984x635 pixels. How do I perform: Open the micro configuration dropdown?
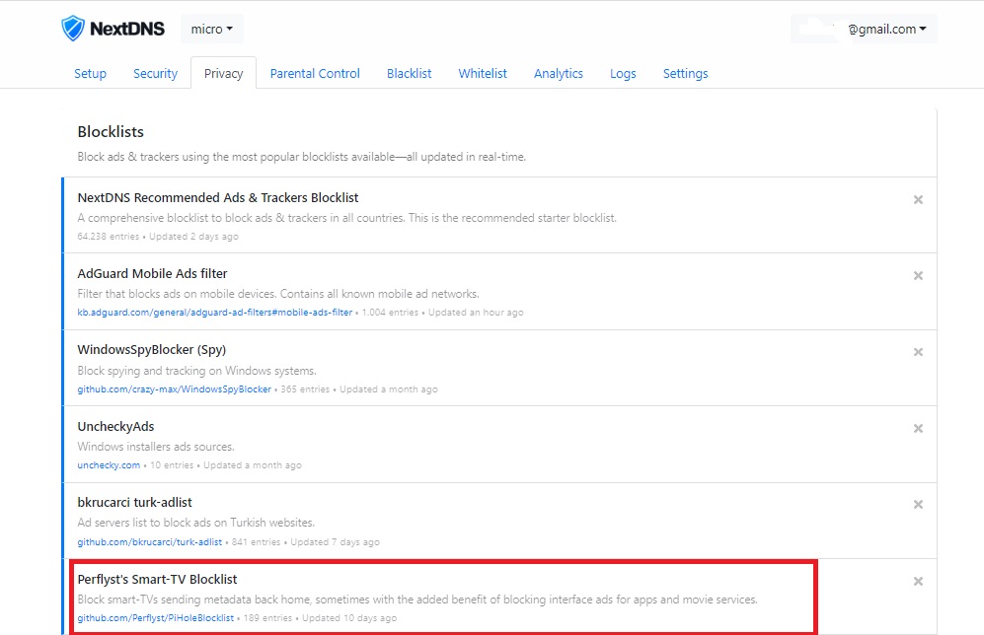(x=212, y=29)
